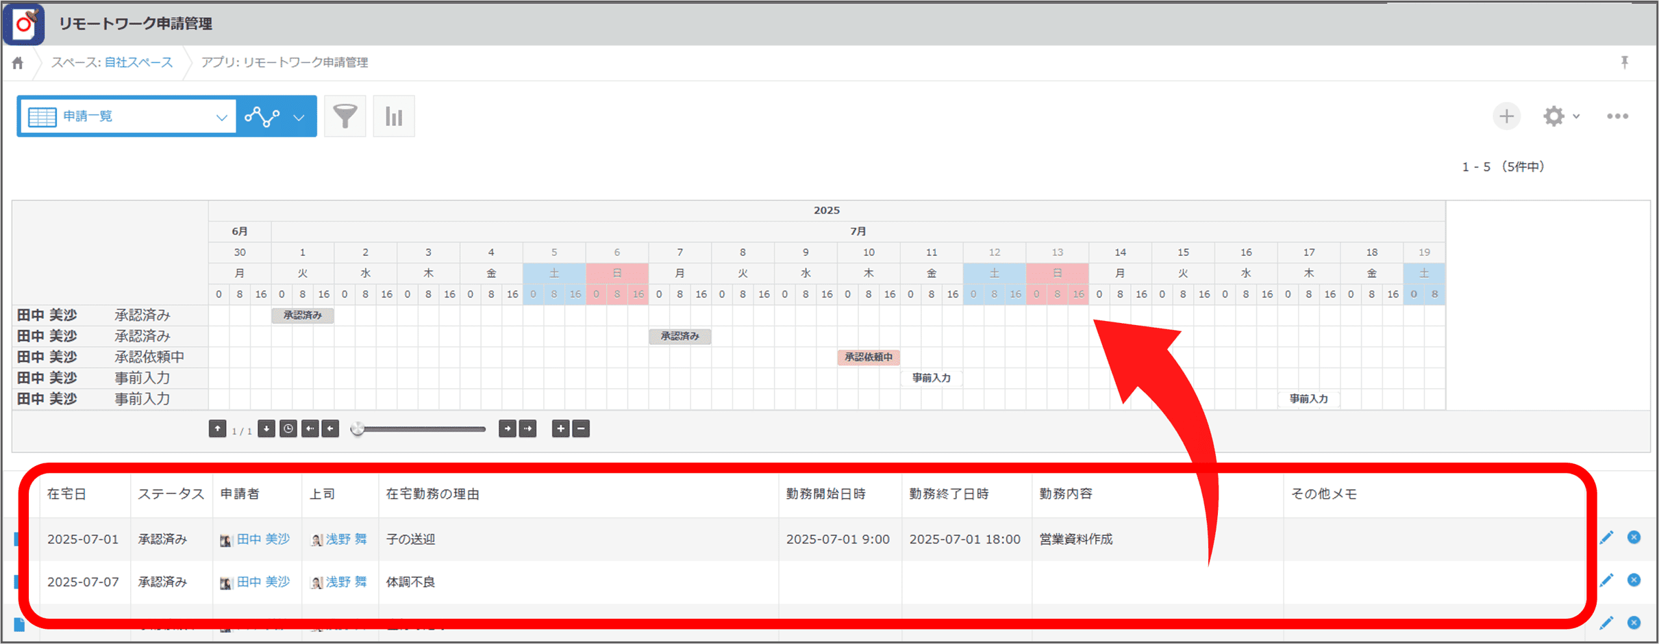Click the 承認依頼中 status label in Gantt rows
The width and height of the screenshot is (1659, 644).
pos(149,357)
